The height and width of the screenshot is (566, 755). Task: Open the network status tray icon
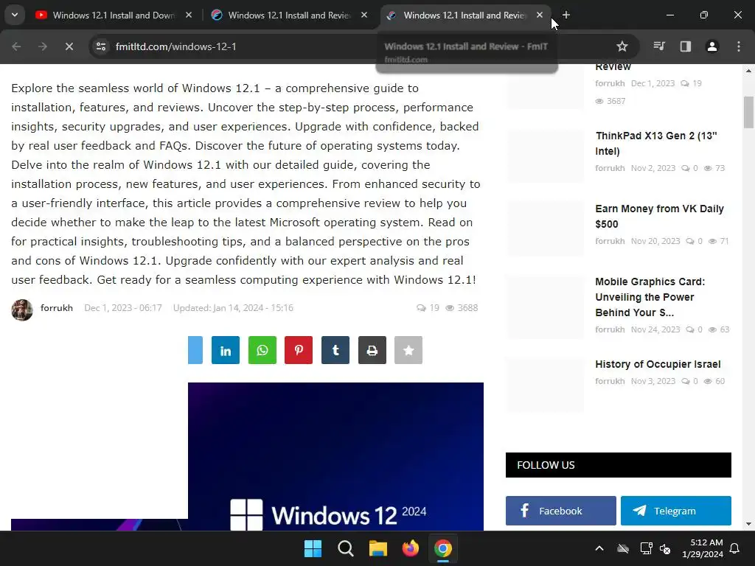[646, 548]
